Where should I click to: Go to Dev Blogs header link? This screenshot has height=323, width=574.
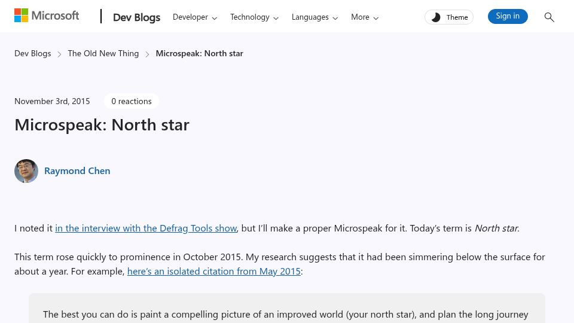pyautogui.click(x=136, y=17)
